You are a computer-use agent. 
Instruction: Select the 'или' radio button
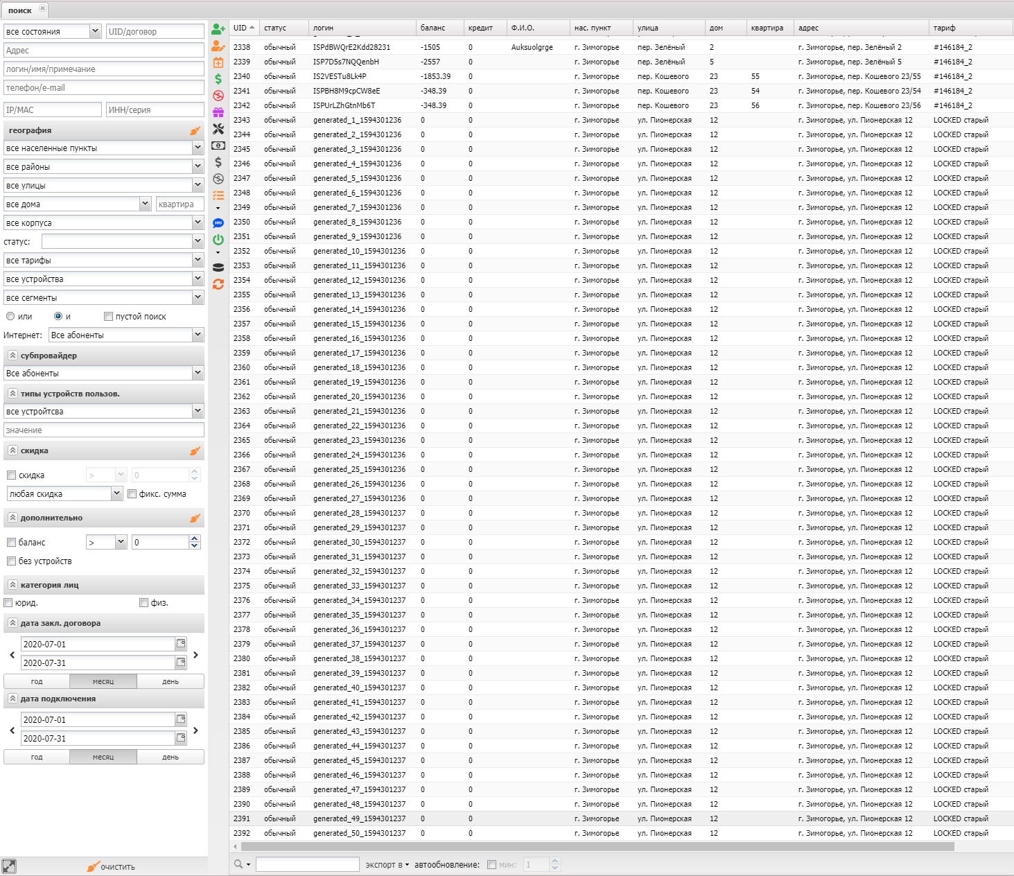click(x=10, y=317)
